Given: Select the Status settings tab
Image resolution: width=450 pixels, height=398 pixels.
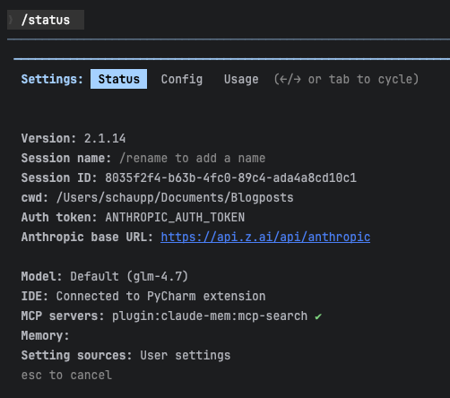Looking at the screenshot, I should pos(118,79).
